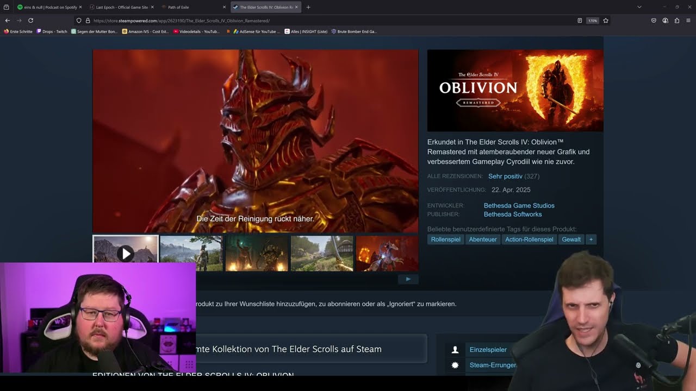Open Alles INSIGHT (Liste) bookmark
696x391 pixels.
(306, 31)
